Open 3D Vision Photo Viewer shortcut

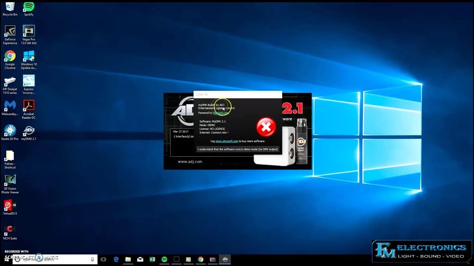[10, 184]
